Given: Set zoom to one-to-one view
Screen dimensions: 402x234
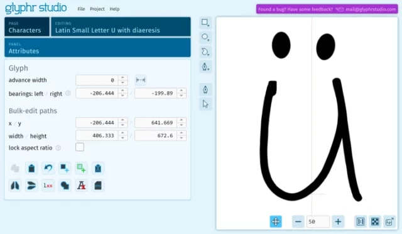Looking at the screenshot, I should coord(361,221).
